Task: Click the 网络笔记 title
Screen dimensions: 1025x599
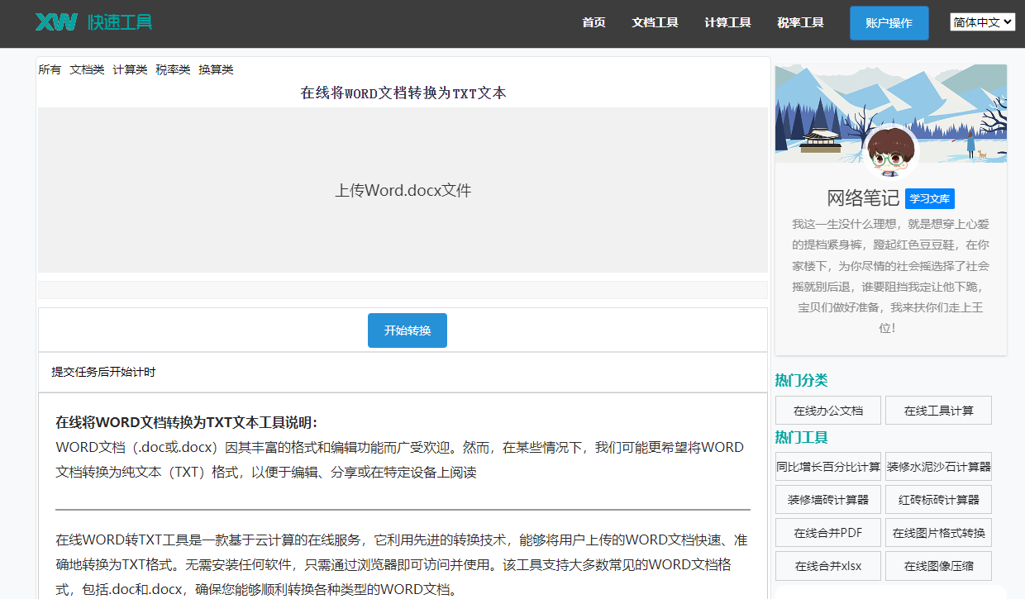Action: (863, 198)
